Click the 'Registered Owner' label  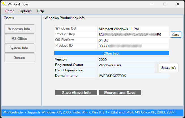[69, 65]
